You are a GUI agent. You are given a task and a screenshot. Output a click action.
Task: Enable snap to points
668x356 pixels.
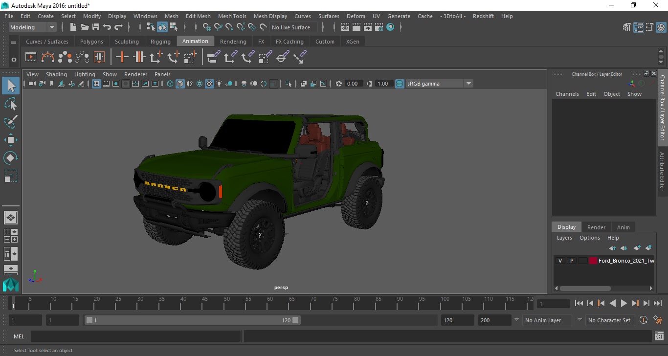[x=229, y=27]
